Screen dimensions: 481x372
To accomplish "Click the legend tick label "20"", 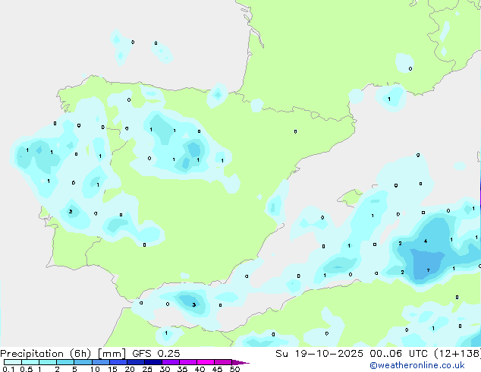I will pyautogui.click(x=130, y=369).
